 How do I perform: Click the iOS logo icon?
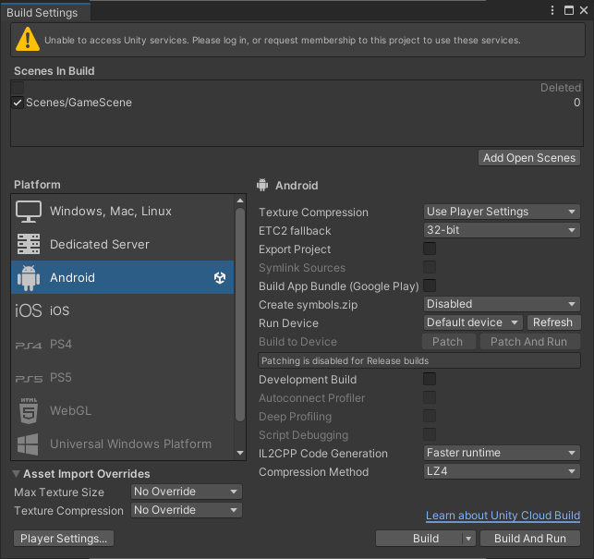29,310
